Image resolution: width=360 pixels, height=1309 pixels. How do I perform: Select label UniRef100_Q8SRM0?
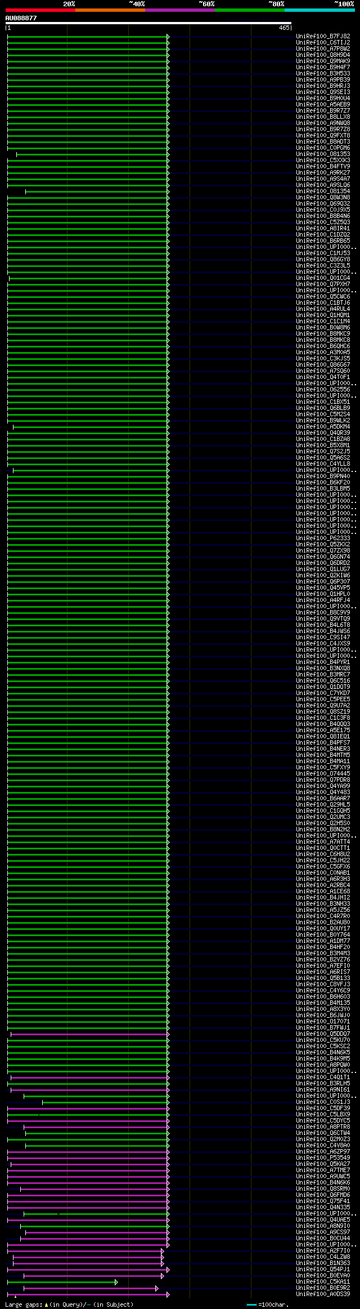click(x=323, y=1189)
